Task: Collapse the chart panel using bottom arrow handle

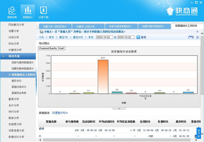Action: (119, 108)
